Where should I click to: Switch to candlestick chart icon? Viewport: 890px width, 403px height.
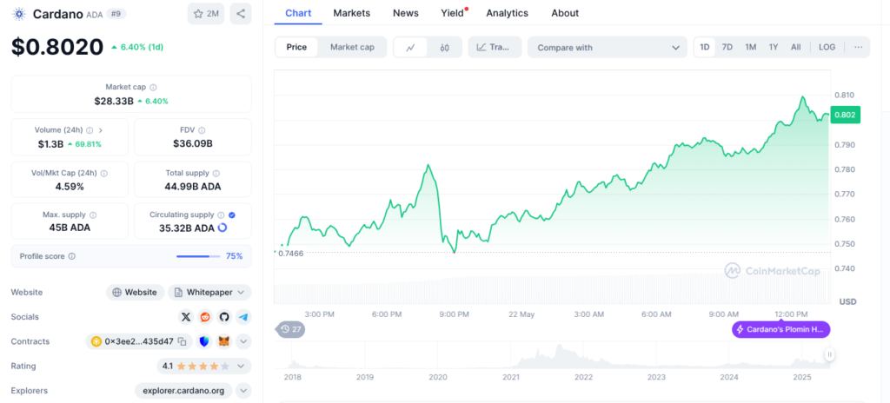[444, 48]
